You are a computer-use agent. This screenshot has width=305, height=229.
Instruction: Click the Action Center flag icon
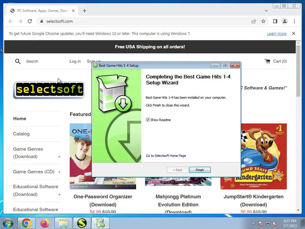click(x=261, y=223)
